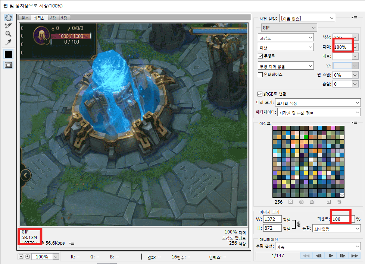Open the 사전 설정 preset dropdown
Viewport: 365px width, 264px height.
pyautogui.click(x=307, y=18)
